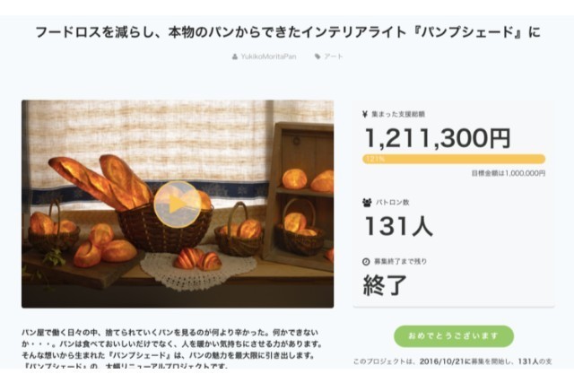Click the yen icon beside 集まった支援総額
Viewport: 574px width, 383px height.
[366, 115]
